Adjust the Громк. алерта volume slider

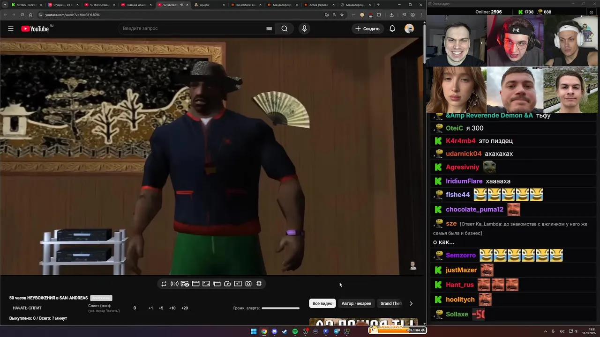(280, 308)
